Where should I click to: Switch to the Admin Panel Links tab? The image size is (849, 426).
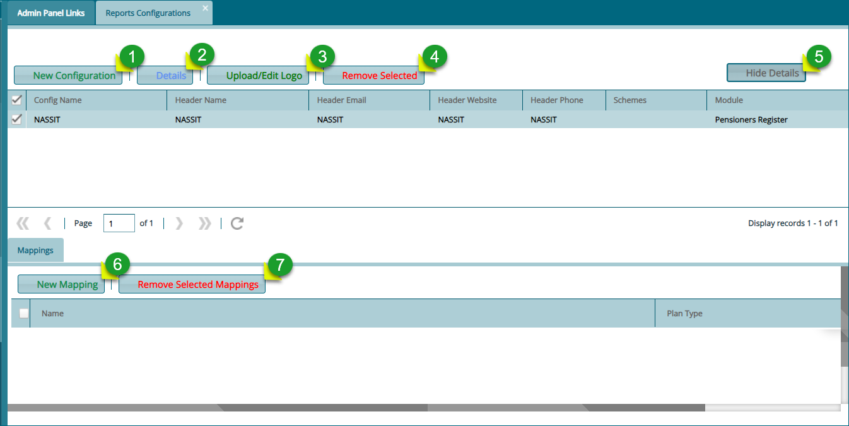click(x=50, y=12)
